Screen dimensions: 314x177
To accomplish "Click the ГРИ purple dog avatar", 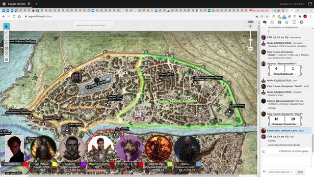I will coord(130,148).
